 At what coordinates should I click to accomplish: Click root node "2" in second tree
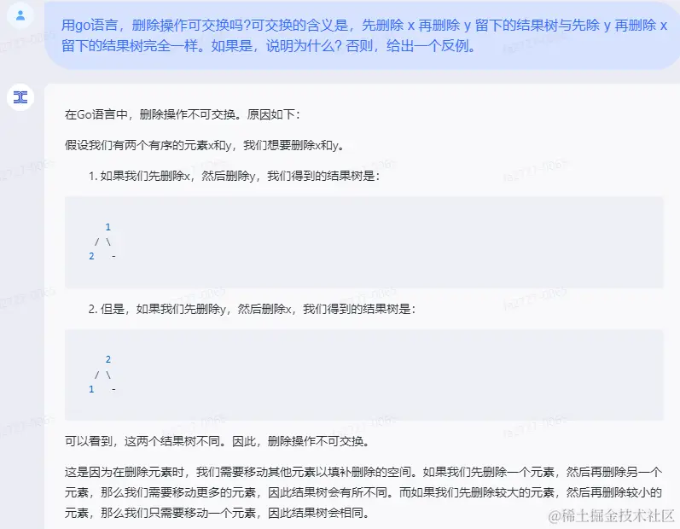point(108,359)
